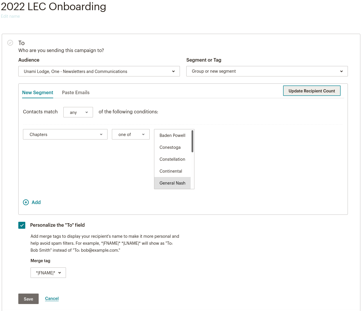The width and height of the screenshot is (363, 311).
Task: Pick General Nash in the list
Action: pyautogui.click(x=172, y=183)
